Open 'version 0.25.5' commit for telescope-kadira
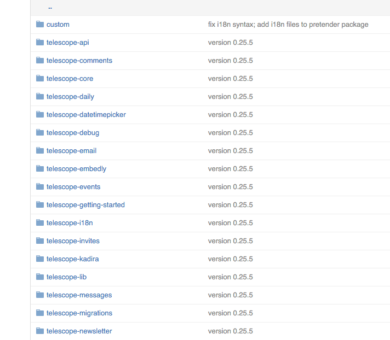The width and height of the screenshot is (390, 340). (230, 259)
